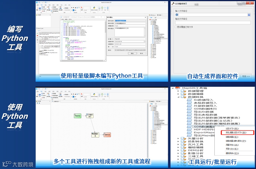This screenshot has height=169, width=256.
Task: Click the script icon beside 外部数据导入
Action: pyautogui.click(x=189, y=106)
